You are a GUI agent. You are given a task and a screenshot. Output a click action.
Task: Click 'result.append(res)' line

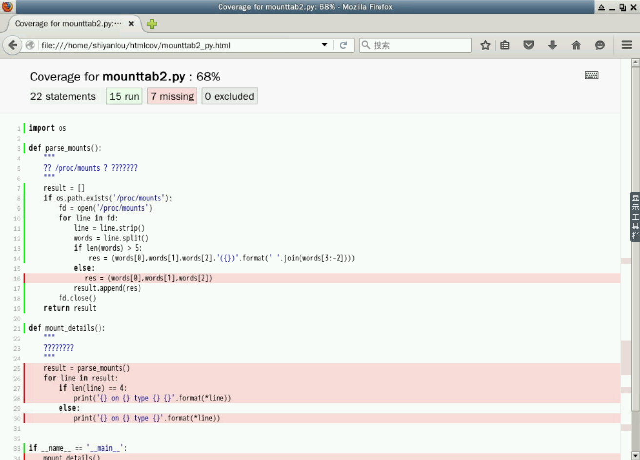click(107, 288)
